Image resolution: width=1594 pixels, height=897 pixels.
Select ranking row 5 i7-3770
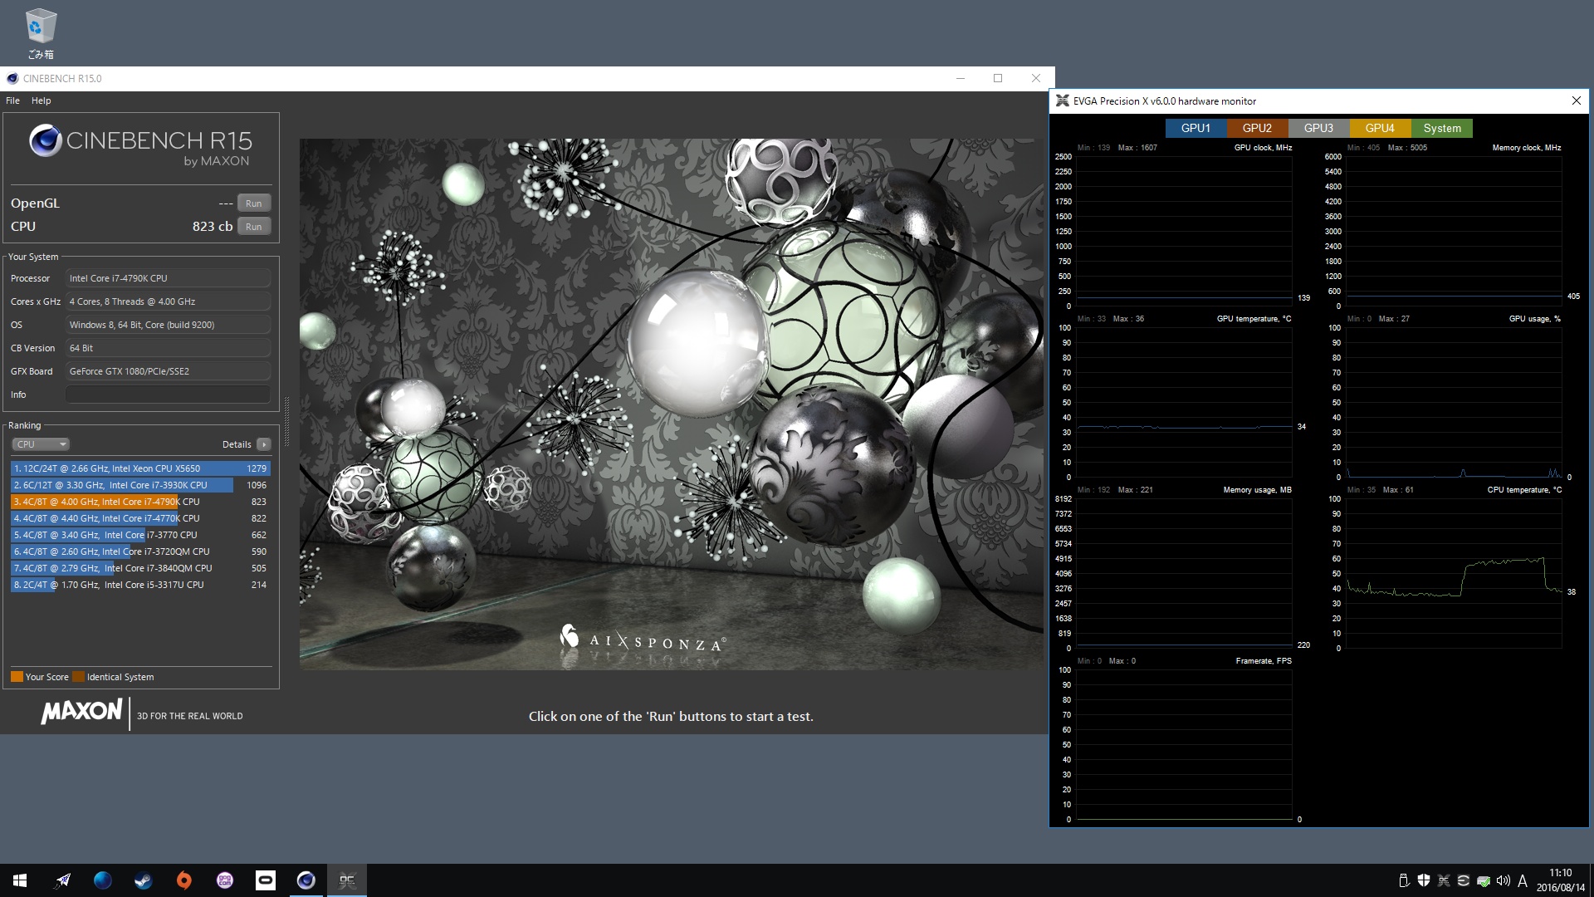[140, 535]
